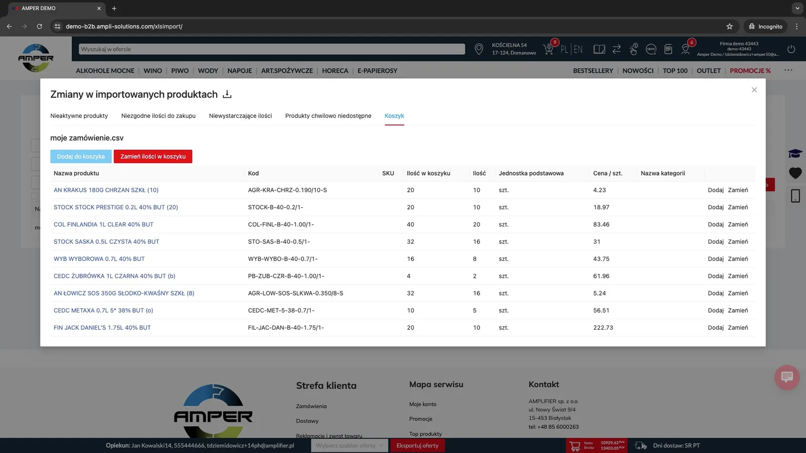Click 'Zamień ilości w koszyku' button
Image resolution: width=806 pixels, height=453 pixels.
coord(153,157)
